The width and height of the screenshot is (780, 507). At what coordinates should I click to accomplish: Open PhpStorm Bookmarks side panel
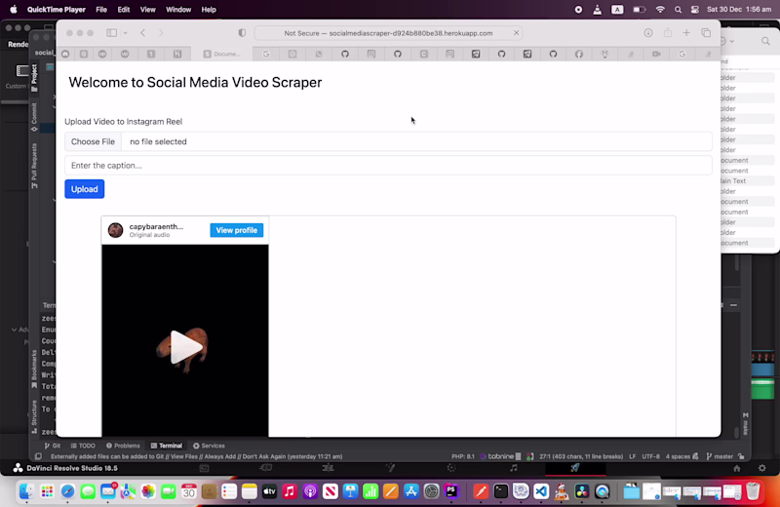[x=34, y=370]
